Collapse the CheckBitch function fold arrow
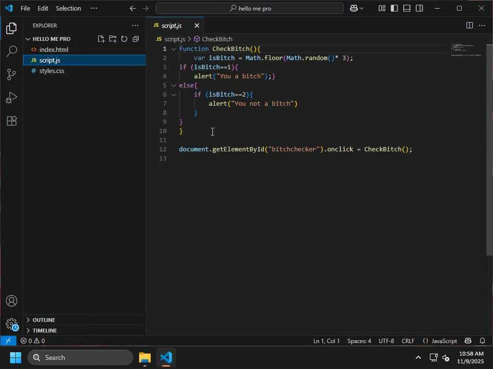Viewport: 493px width, 369px height. 174,49
